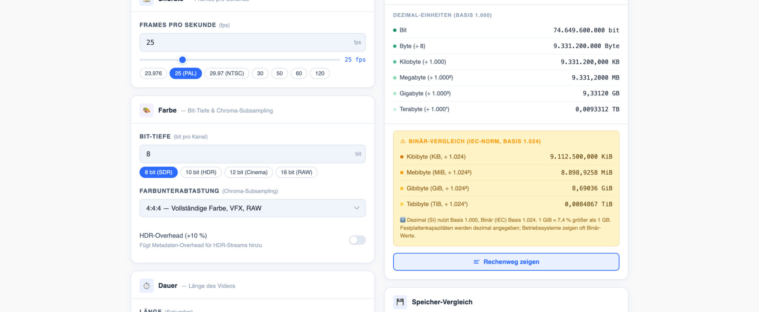Select the 8 bit (SDR) preset
The width and height of the screenshot is (759, 312).
click(158, 172)
